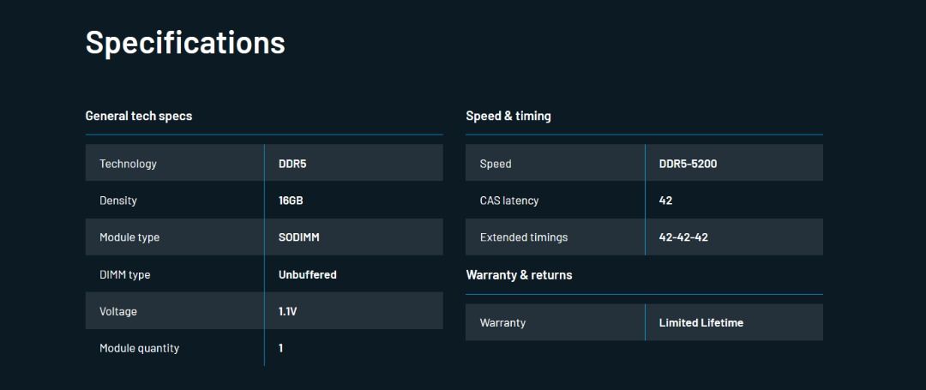The image size is (926, 390).
Task: Select the SODIMM value
Action: point(299,237)
